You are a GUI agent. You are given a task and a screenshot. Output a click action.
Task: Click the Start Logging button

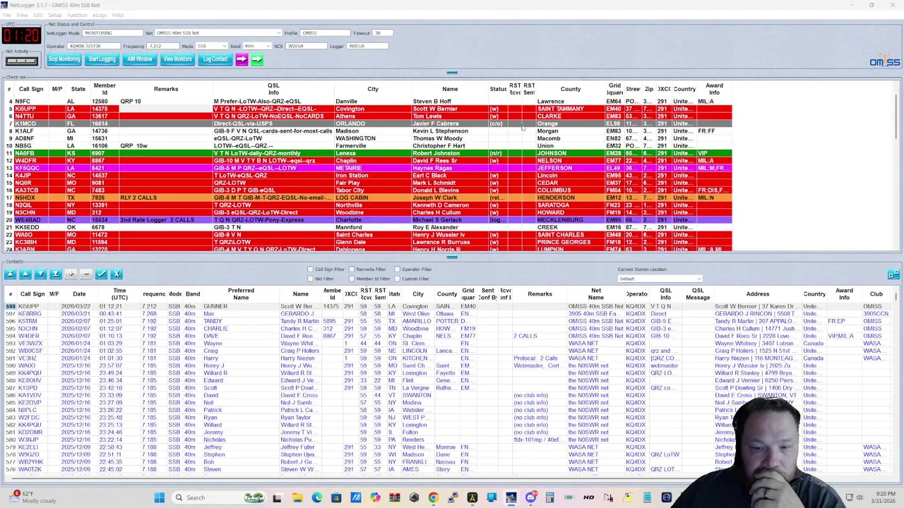[x=102, y=59]
